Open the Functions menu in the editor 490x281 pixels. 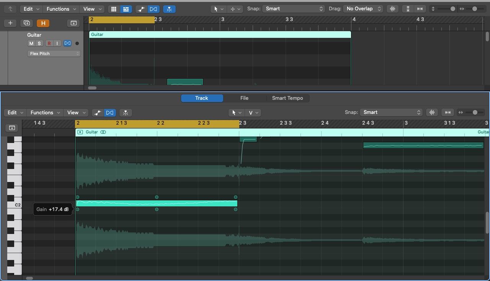pyautogui.click(x=44, y=112)
